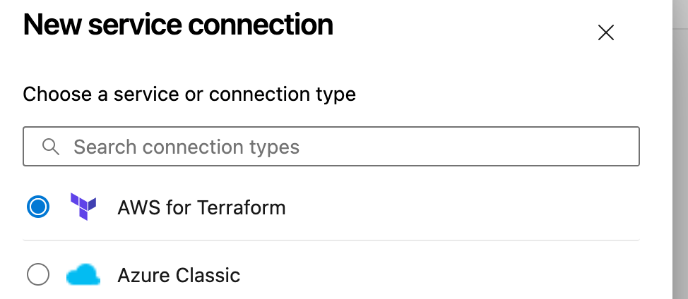The image size is (688, 299).
Task: Click the New service connection heading
Action: click(x=178, y=25)
